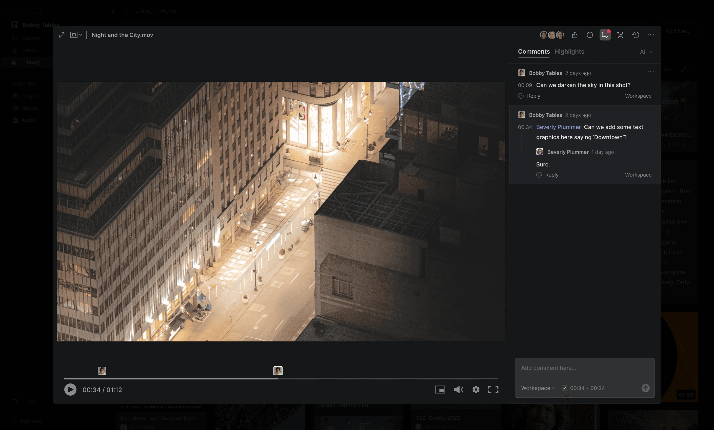Screen dimensions: 714x430
Task: Select Library in the background sidebar
Action: [26, 62]
